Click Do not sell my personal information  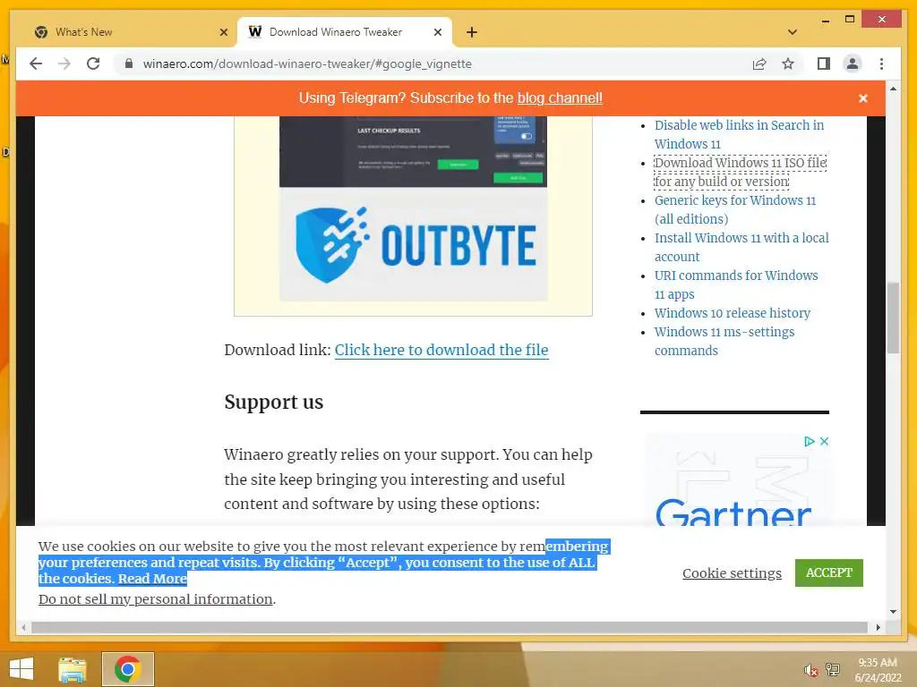tap(156, 598)
